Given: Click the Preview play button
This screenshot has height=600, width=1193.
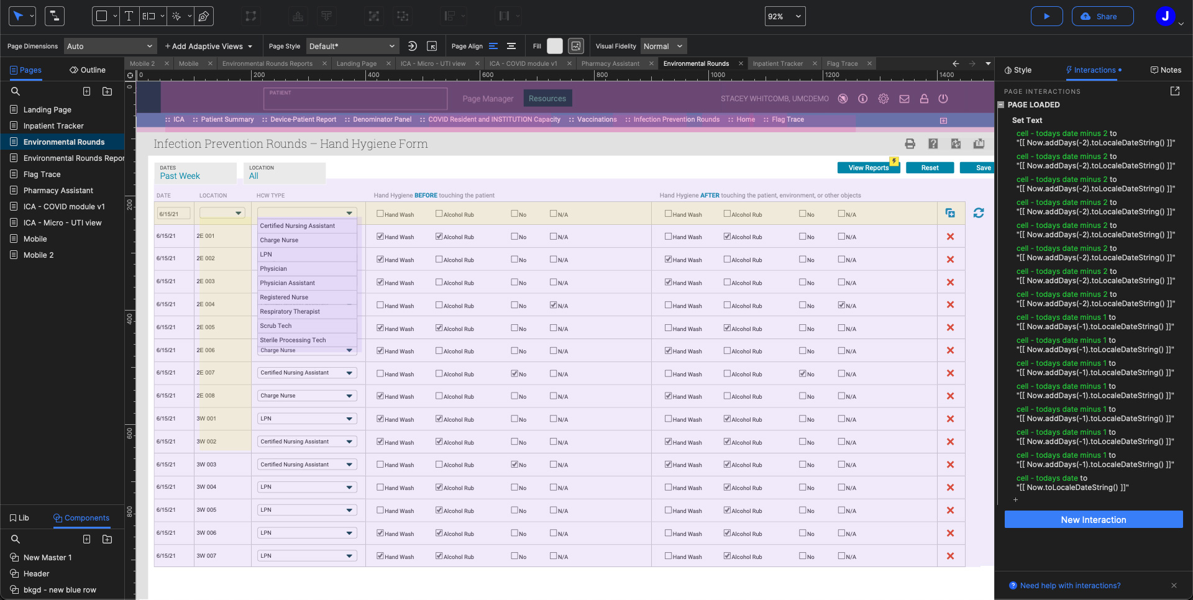Looking at the screenshot, I should [x=1046, y=16].
